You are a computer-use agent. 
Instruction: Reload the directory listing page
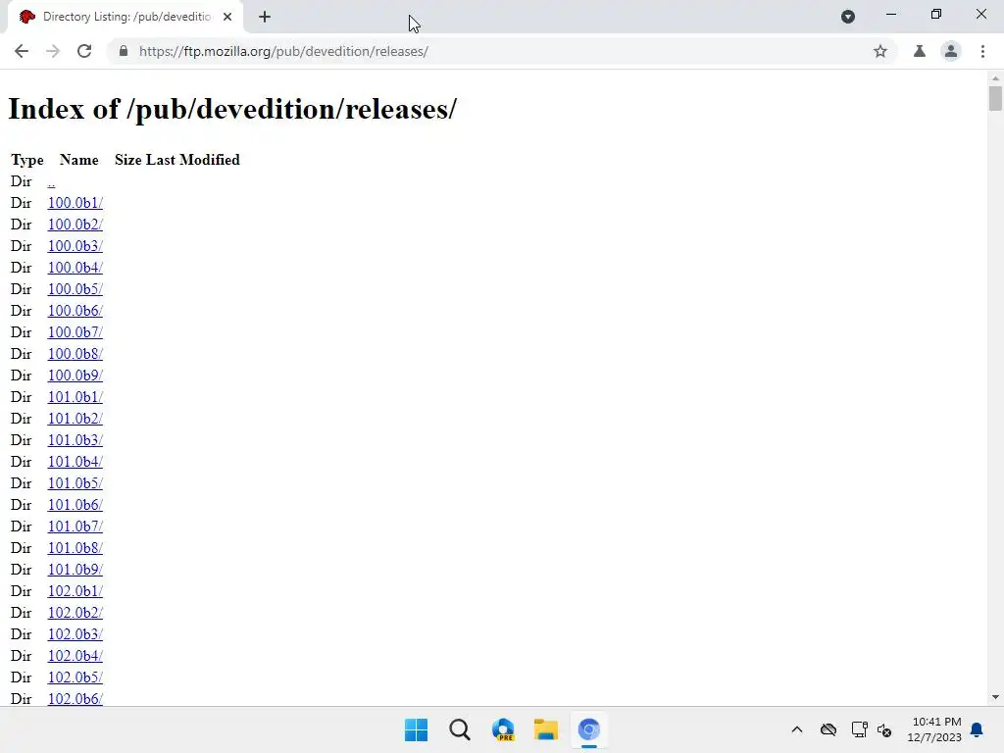(84, 51)
